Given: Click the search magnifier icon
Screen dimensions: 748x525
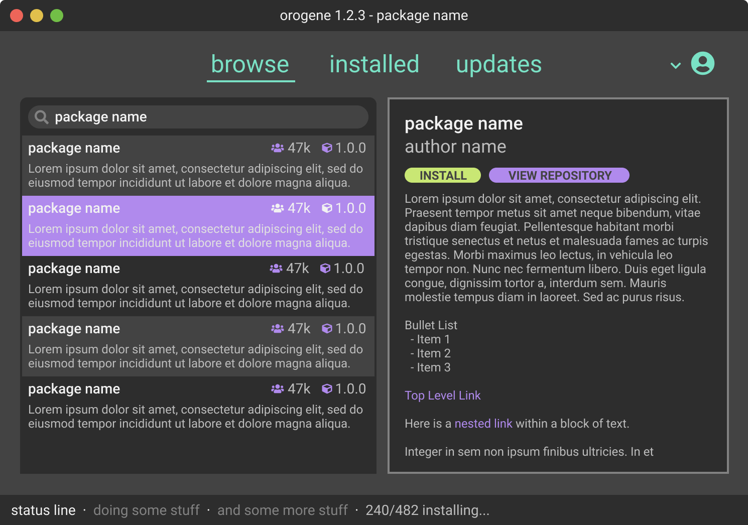Looking at the screenshot, I should click(41, 117).
